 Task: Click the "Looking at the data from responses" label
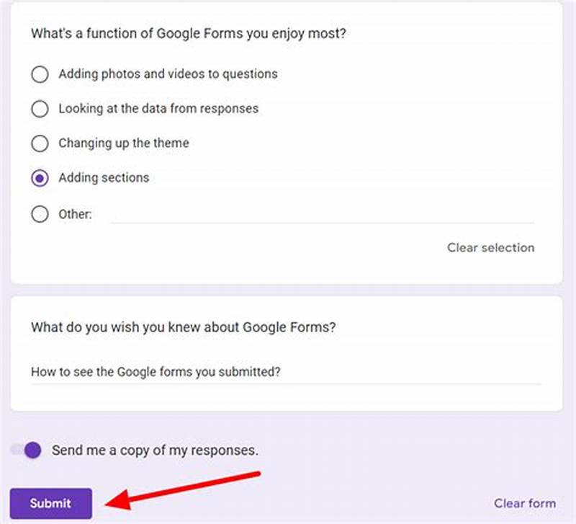coord(158,109)
